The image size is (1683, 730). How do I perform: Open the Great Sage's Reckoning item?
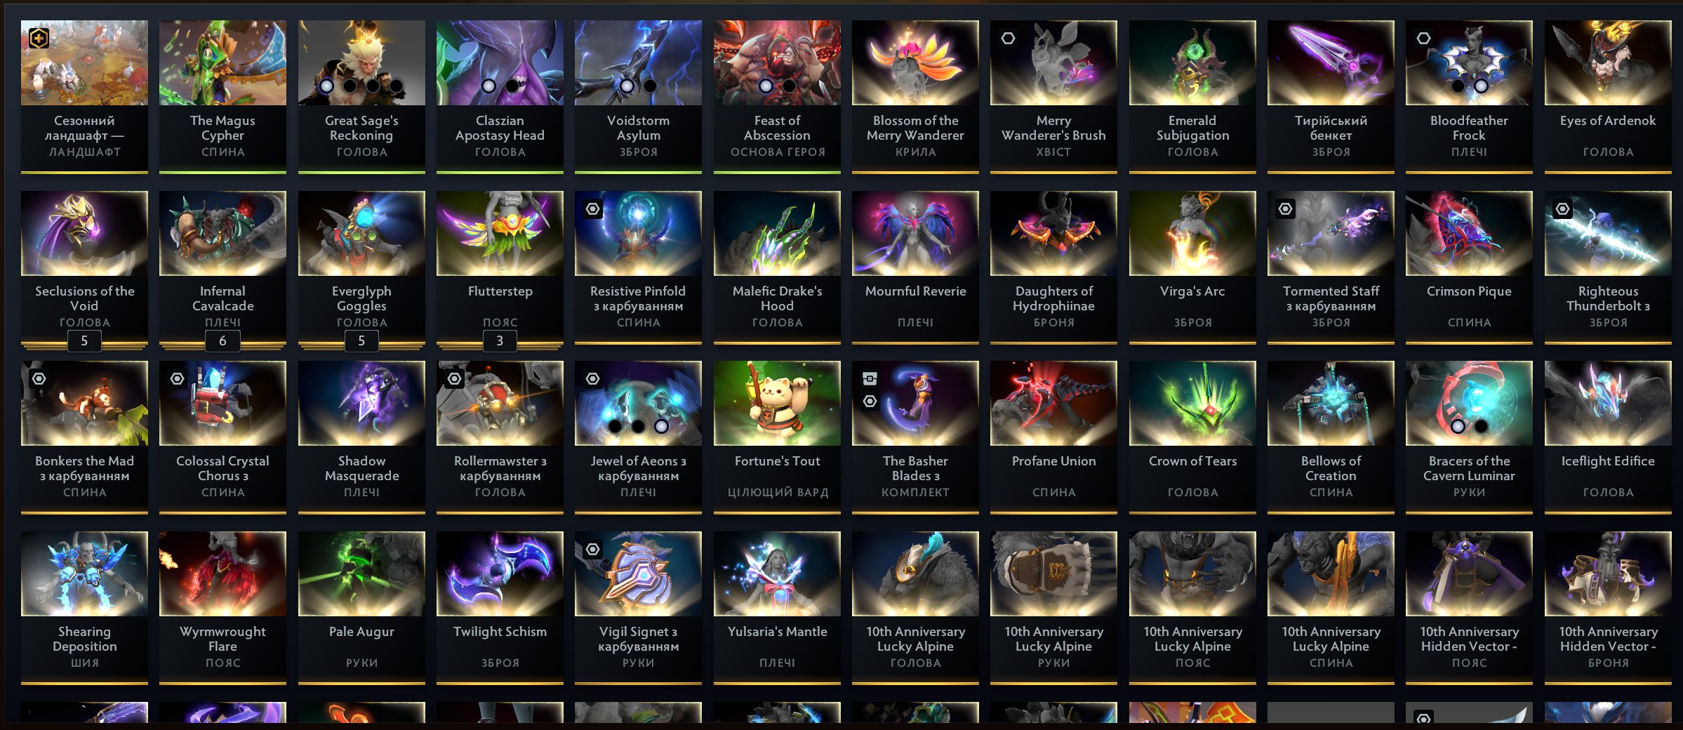point(361,96)
